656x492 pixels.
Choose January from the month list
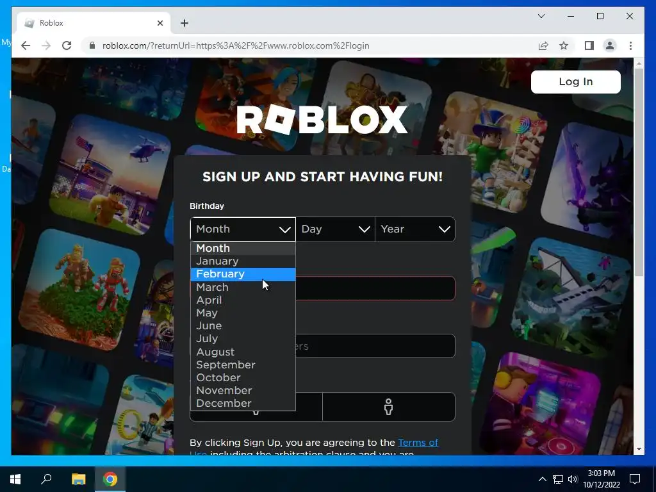tap(243, 261)
